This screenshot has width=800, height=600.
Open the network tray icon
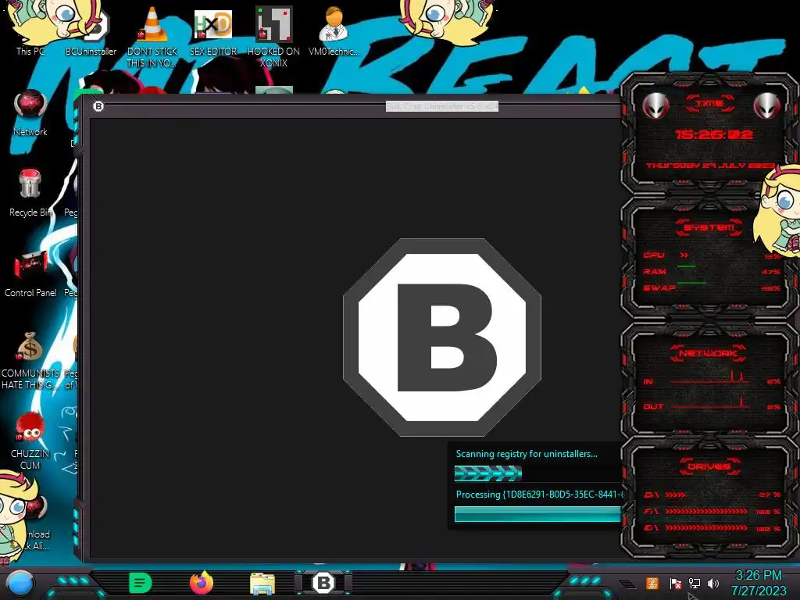pos(694,583)
